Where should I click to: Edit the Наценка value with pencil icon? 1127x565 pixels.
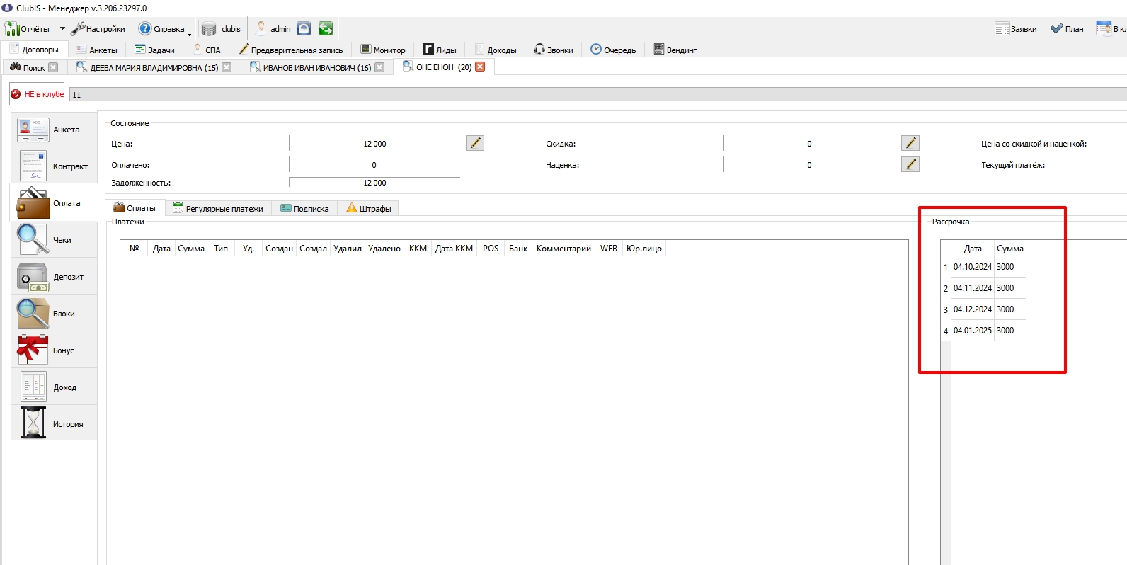(910, 164)
